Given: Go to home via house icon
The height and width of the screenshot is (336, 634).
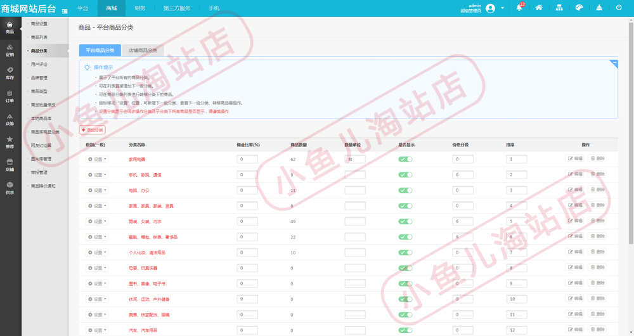Looking at the screenshot, I should point(538,8).
